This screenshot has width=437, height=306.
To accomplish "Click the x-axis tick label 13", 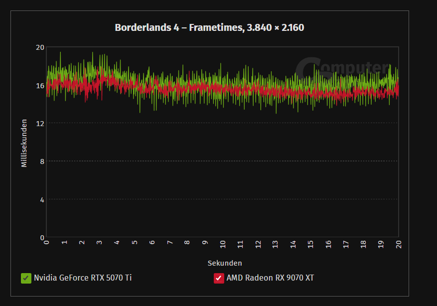I will [x=276, y=244].
